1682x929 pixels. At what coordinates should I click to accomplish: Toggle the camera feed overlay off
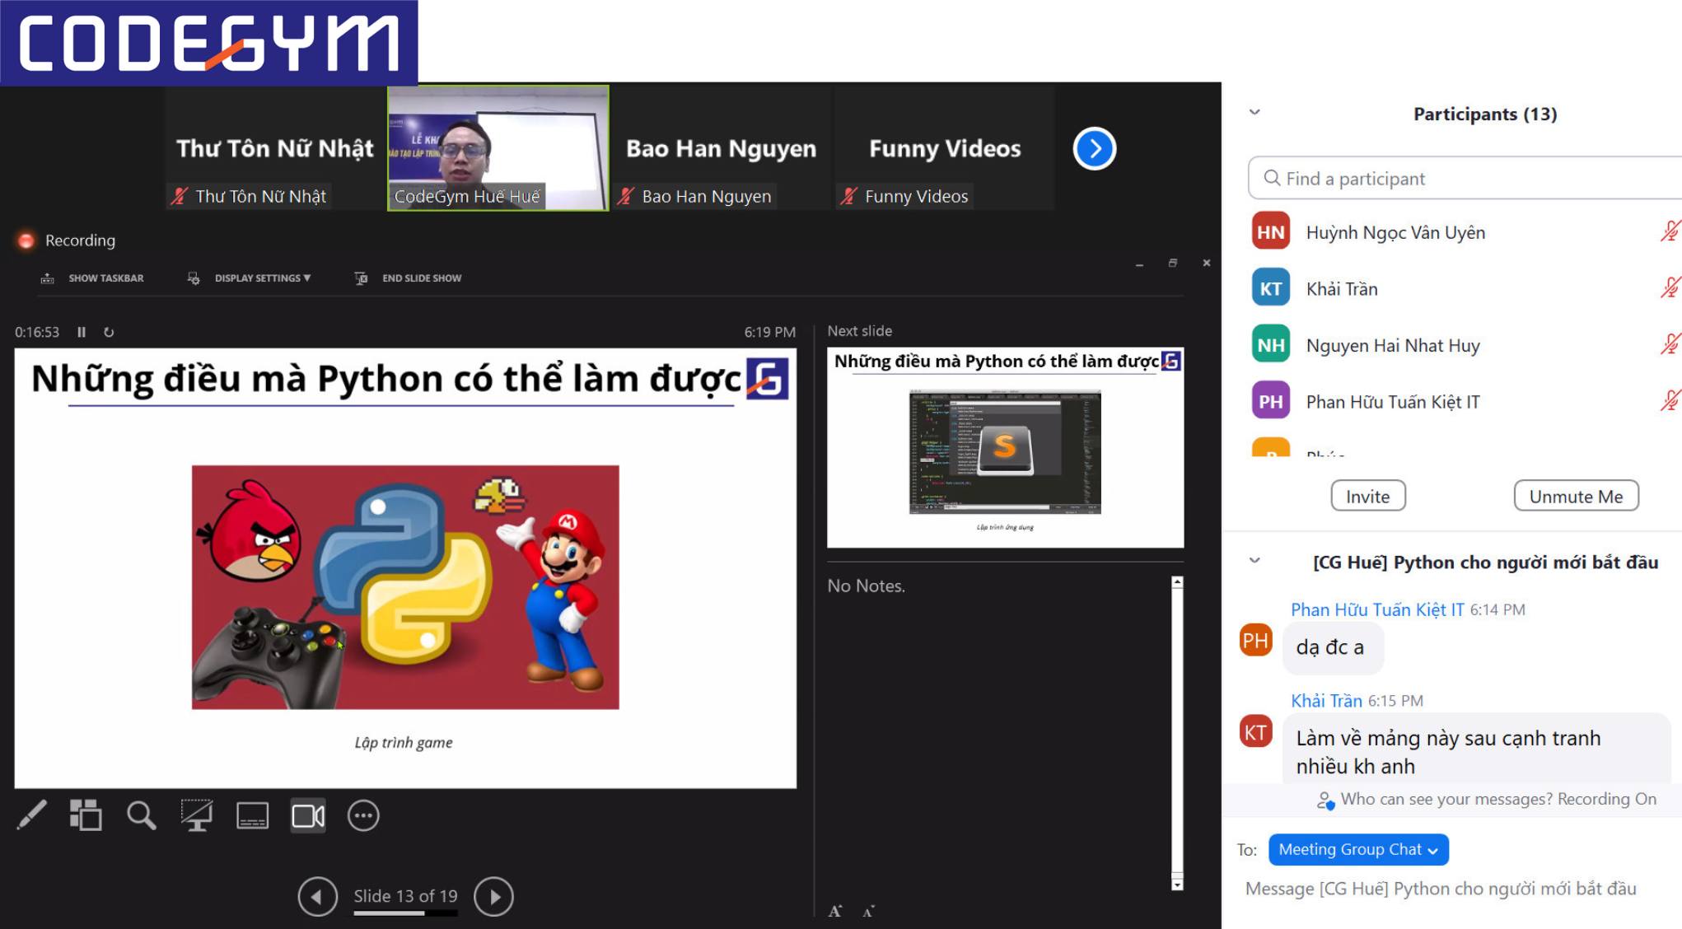(x=307, y=815)
